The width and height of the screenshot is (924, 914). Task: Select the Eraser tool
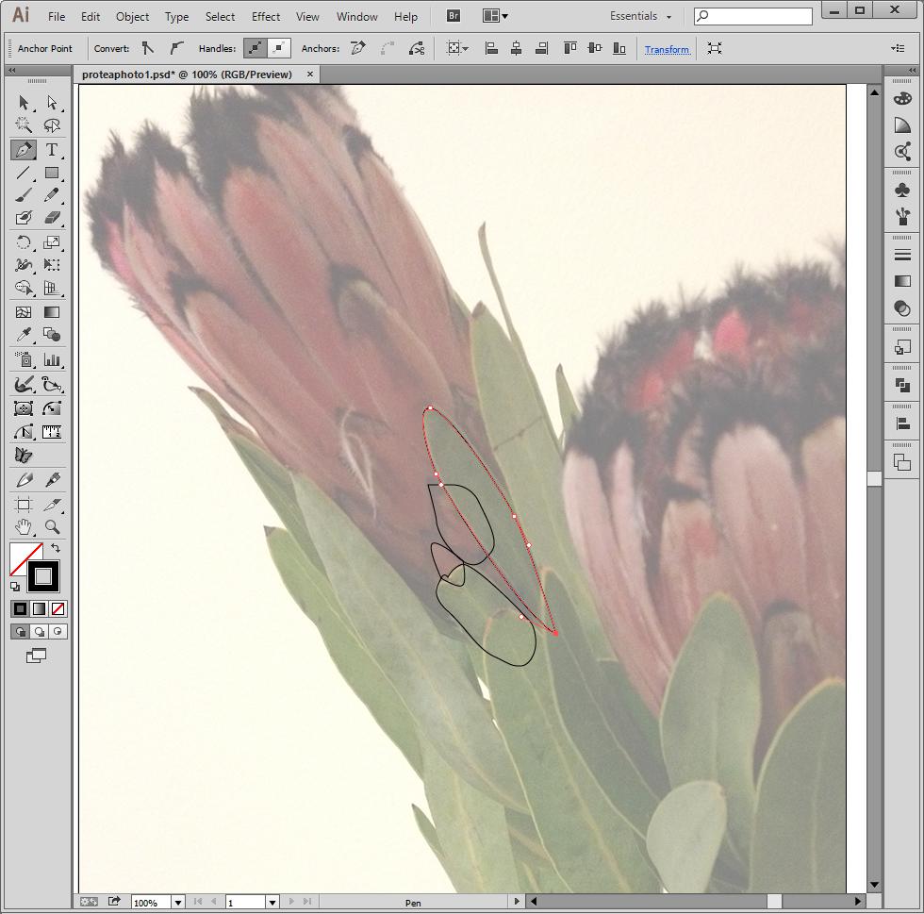52,218
